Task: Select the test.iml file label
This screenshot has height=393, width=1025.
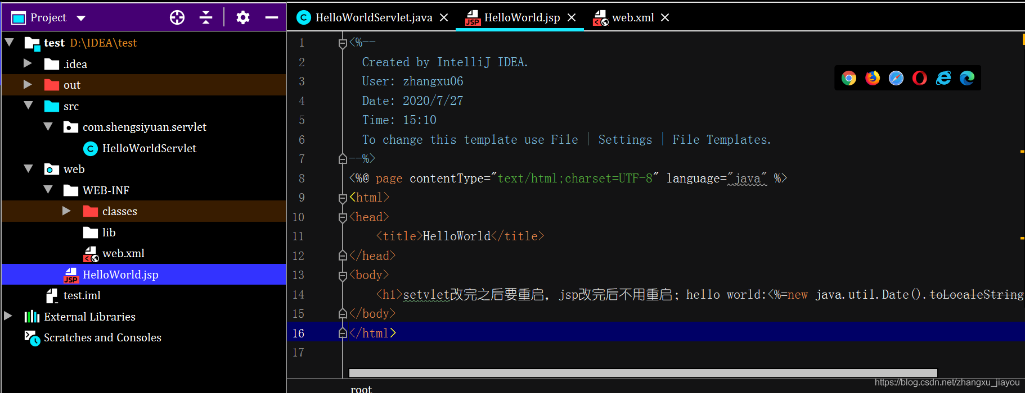Action: tap(82, 295)
